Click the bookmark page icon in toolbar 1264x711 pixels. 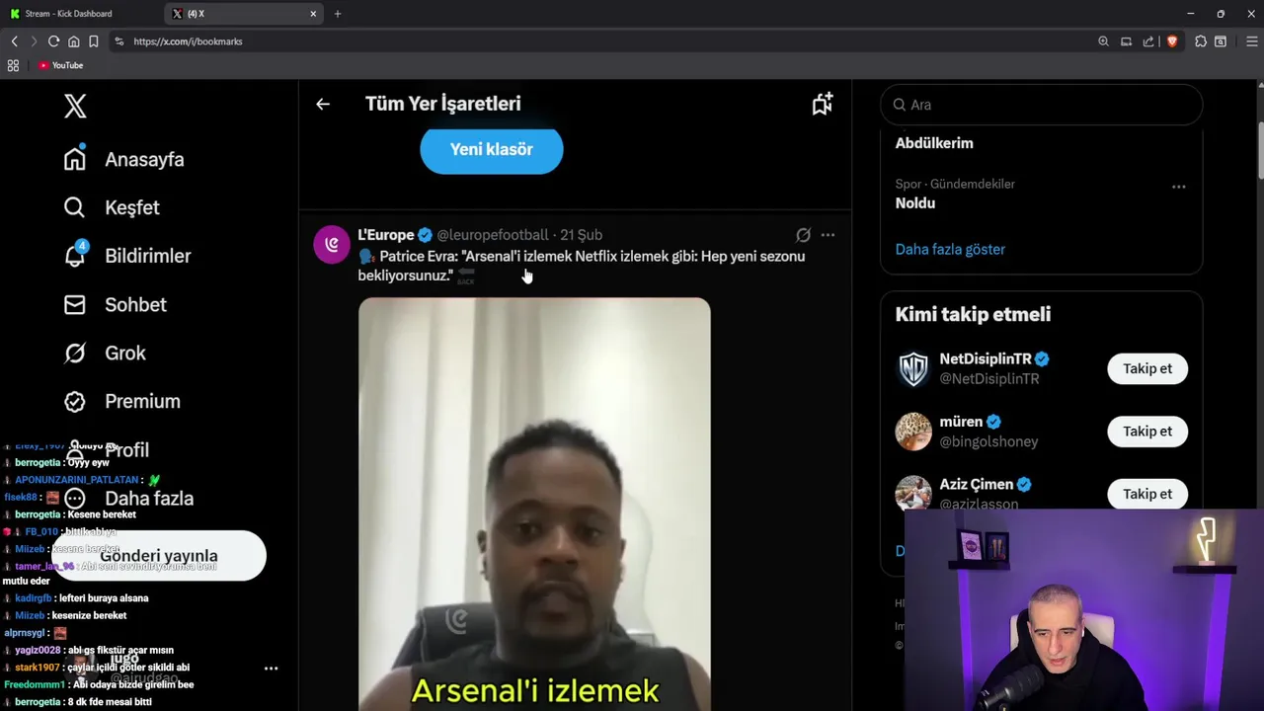[93, 41]
